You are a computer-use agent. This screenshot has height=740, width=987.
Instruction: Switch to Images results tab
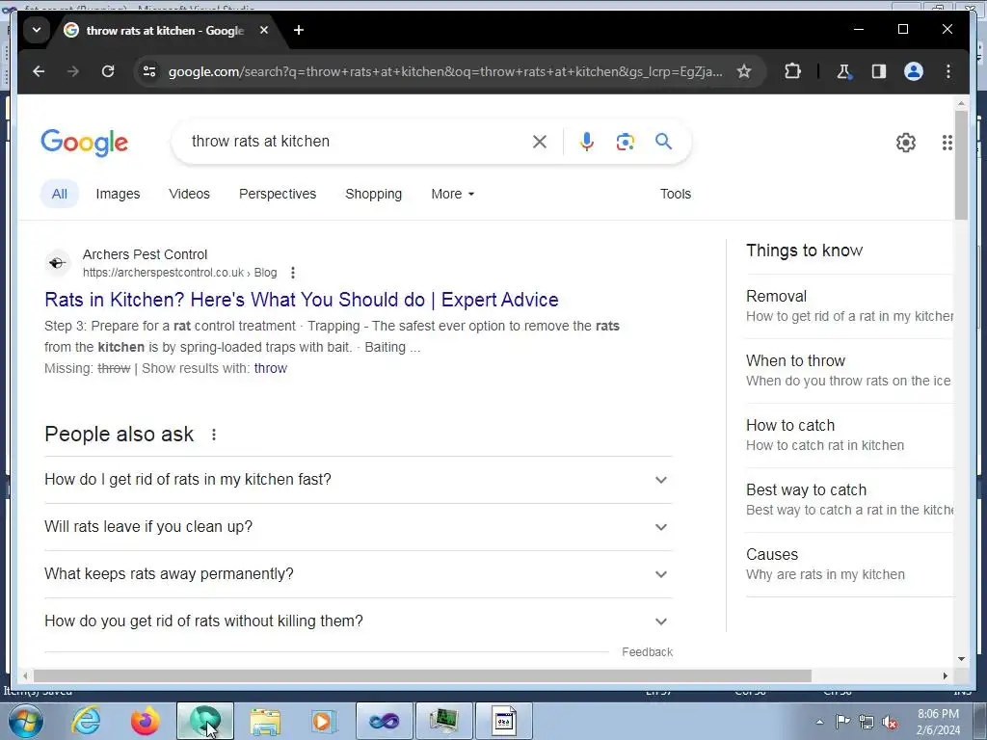click(118, 194)
